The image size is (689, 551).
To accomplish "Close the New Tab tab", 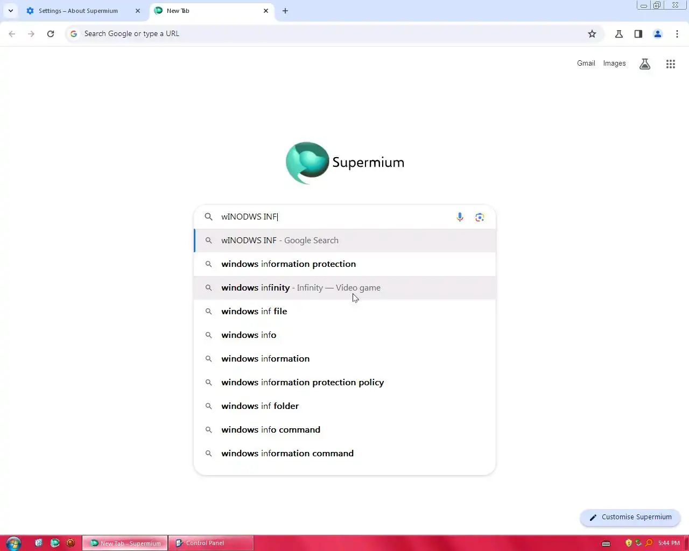I will point(266,11).
